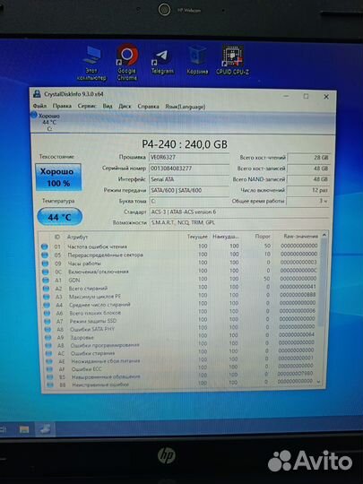Click the Прошивка field showing VE0R6327
Image resolution: width=363 pixels, height=484 pixels.
pos(189,158)
